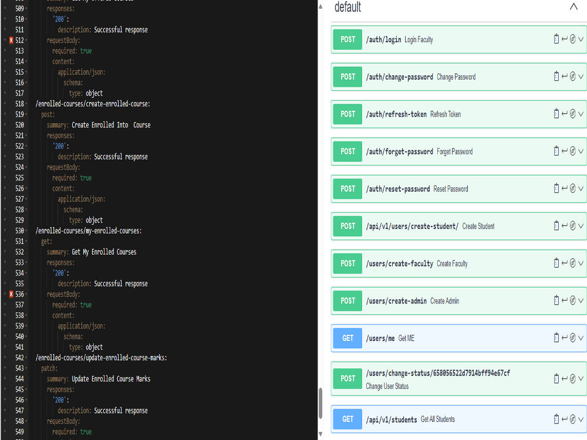Jump to the /users/me definition in editor
Screen dimensions: 587x440
pos(565,338)
